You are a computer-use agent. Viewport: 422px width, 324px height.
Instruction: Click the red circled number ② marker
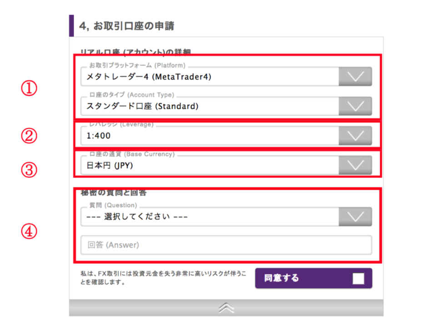[30, 136]
